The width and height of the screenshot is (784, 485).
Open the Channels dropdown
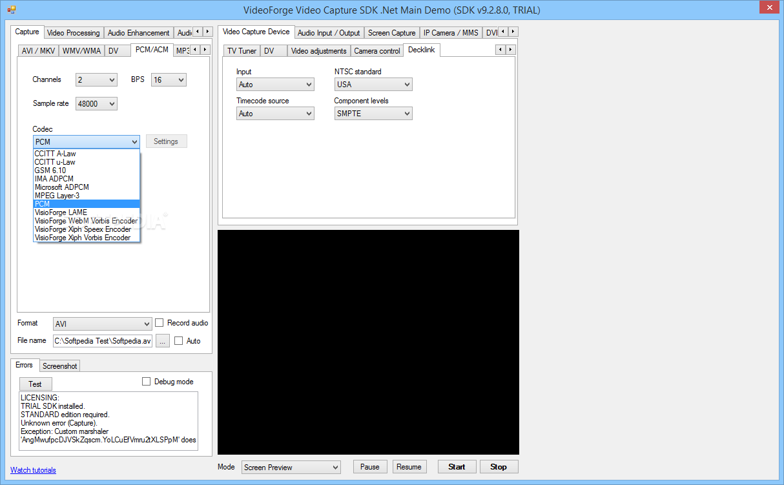coord(96,80)
